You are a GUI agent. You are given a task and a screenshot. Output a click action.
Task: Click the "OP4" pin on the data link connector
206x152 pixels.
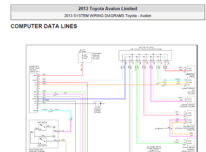[35, 111]
